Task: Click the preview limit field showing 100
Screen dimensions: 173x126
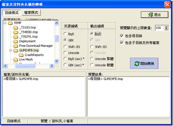Action: point(159,28)
